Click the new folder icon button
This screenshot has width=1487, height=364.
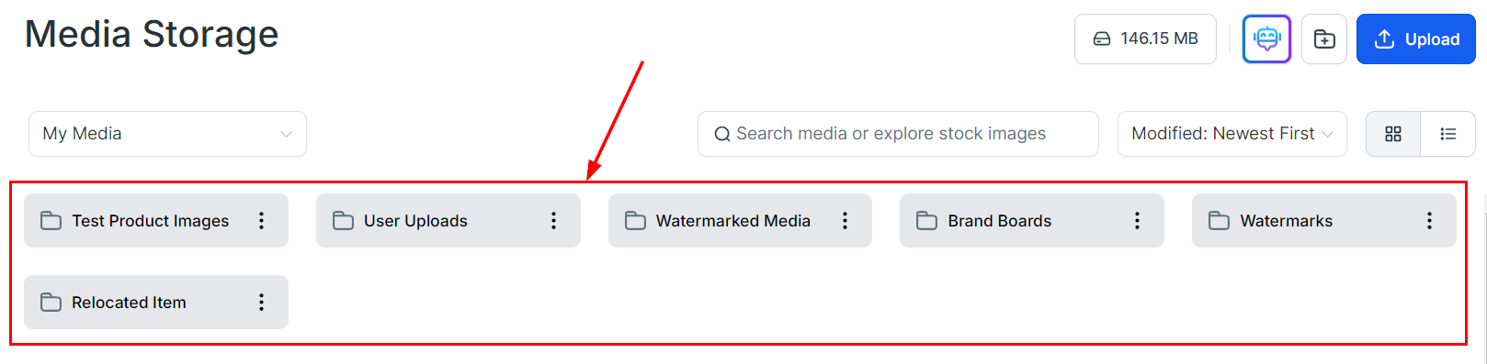[1324, 39]
